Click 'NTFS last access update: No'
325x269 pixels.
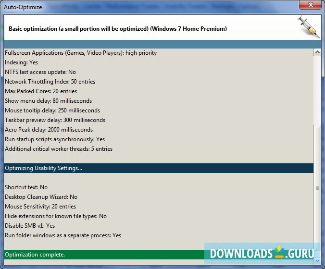40,72
